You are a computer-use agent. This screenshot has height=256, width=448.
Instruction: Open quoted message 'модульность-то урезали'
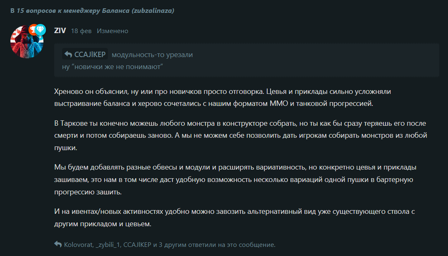point(152,55)
